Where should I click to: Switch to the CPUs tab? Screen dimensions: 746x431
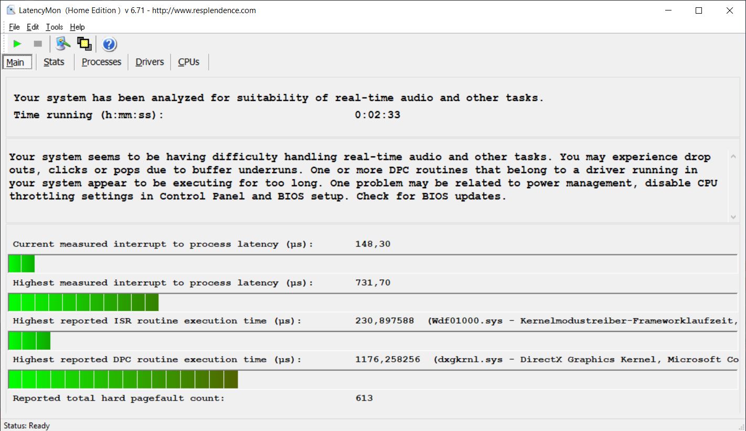point(189,62)
